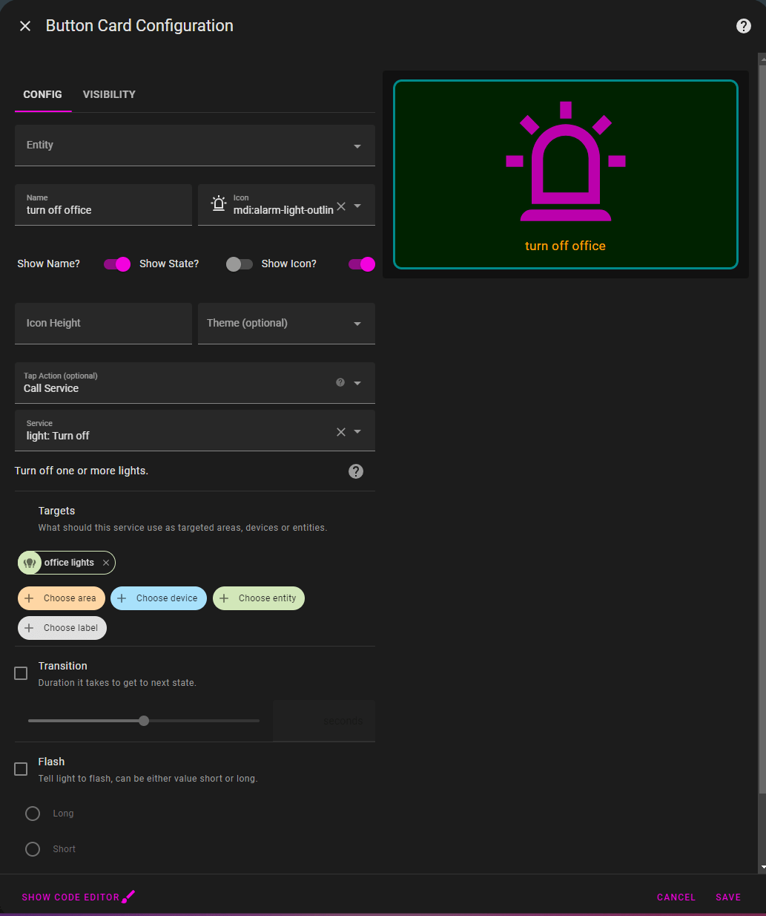Click the transition duration slider handle
The image size is (766, 916).
click(x=144, y=721)
